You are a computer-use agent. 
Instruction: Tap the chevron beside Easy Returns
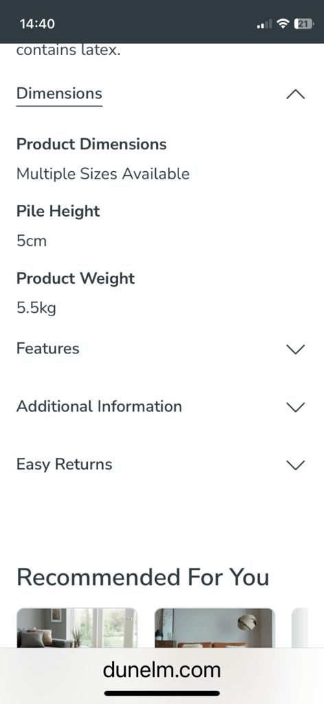295,465
